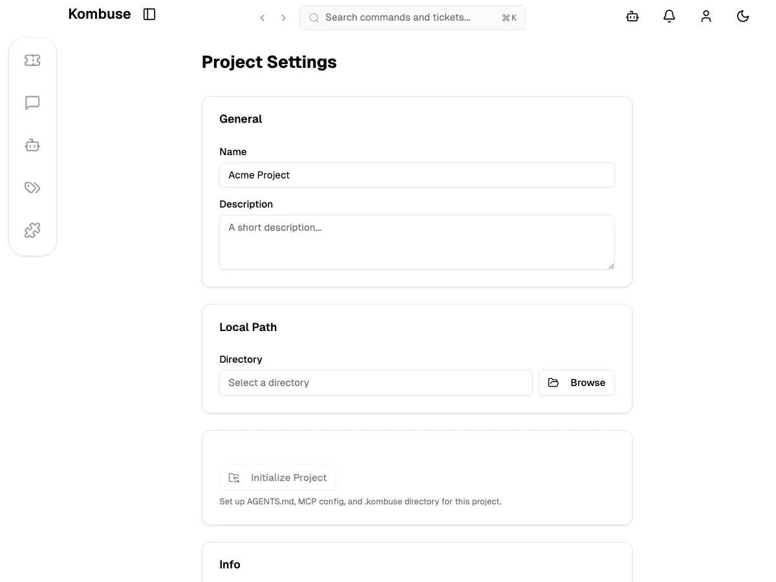
Task: Open notifications via the bell icon
Action: pos(669,16)
